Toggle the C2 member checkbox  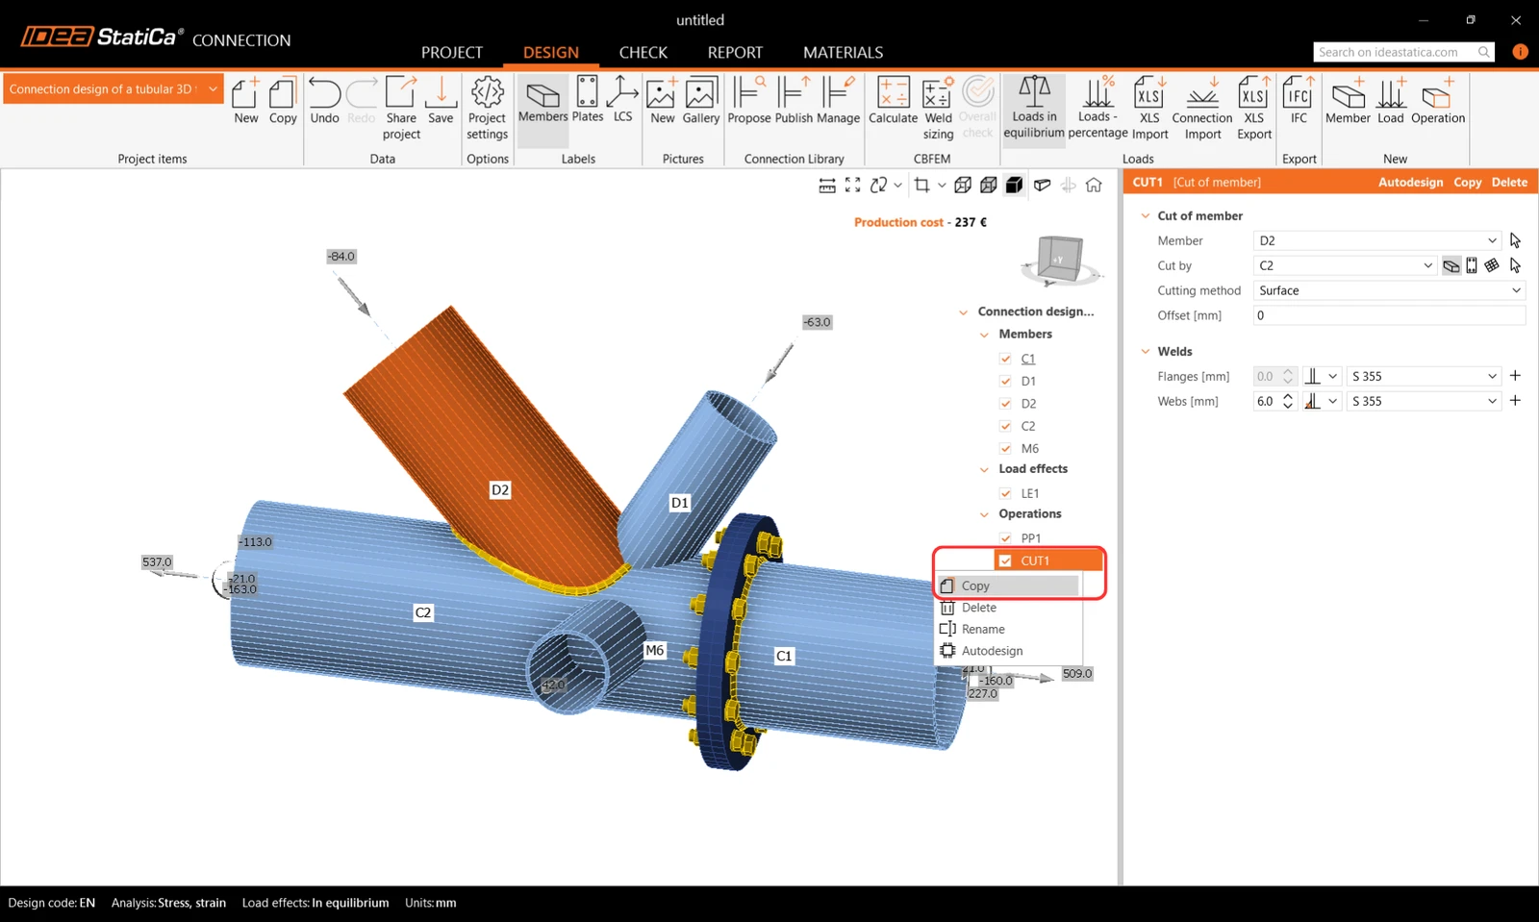[x=1005, y=426]
